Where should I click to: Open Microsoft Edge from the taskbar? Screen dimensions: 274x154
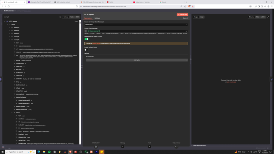pos(39,152)
